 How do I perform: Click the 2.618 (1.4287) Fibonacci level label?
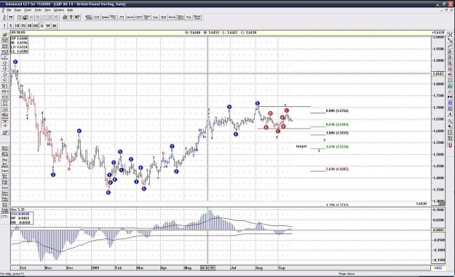[337, 169]
